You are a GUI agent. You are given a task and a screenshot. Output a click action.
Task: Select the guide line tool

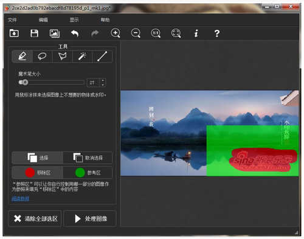102,56
